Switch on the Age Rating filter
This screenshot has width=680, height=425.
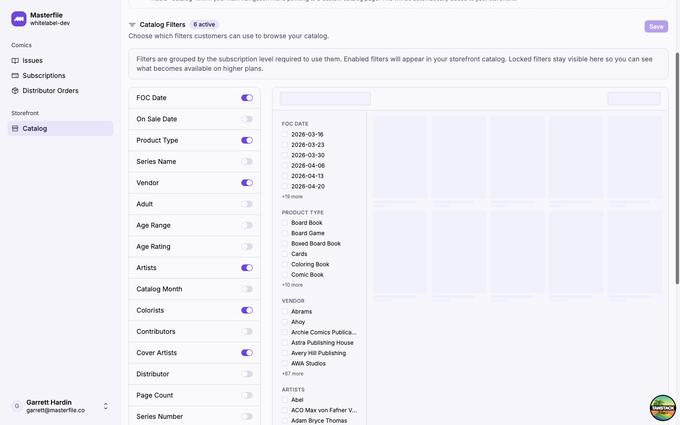[247, 246]
